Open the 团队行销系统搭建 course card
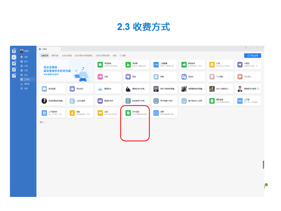The width and height of the screenshot is (281, 211). point(164,89)
